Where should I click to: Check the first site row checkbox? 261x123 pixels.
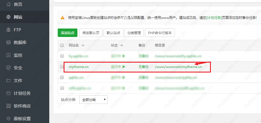tap(62, 56)
